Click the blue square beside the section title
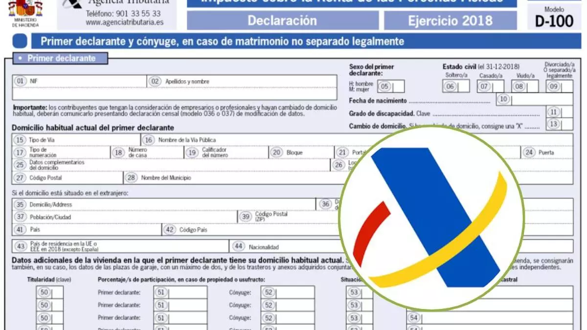 coord(20,41)
